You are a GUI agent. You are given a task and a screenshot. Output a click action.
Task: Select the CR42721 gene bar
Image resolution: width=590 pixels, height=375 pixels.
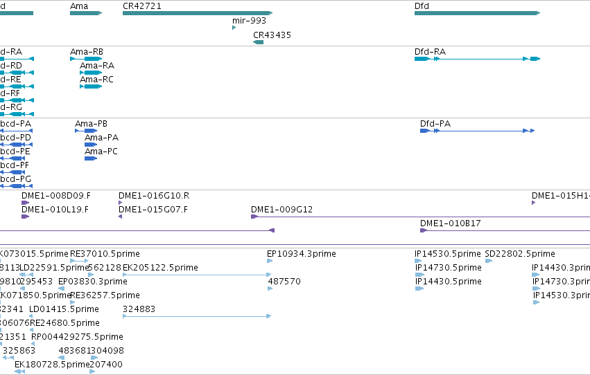198,13
